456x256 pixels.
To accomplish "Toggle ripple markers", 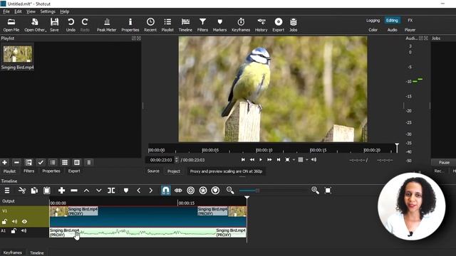I will (215, 191).
